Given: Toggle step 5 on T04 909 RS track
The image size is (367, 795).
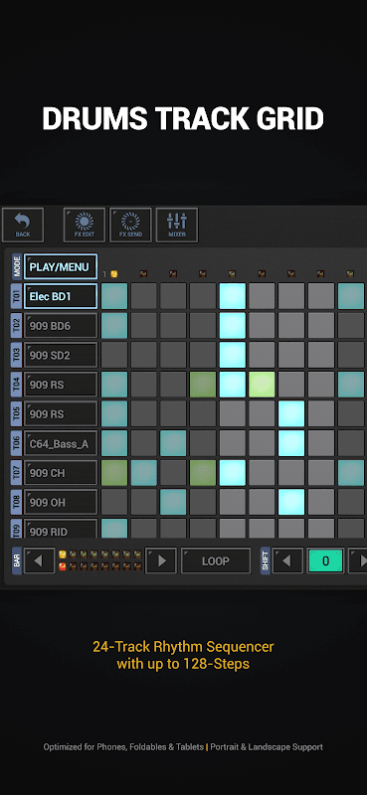Looking at the screenshot, I should [233, 385].
